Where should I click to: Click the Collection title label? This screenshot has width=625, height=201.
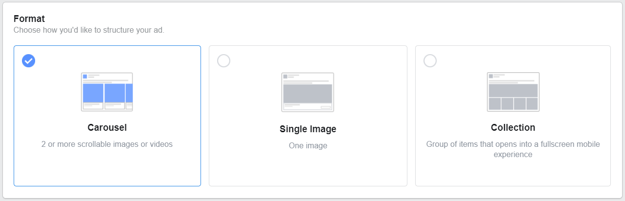click(x=513, y=128)
